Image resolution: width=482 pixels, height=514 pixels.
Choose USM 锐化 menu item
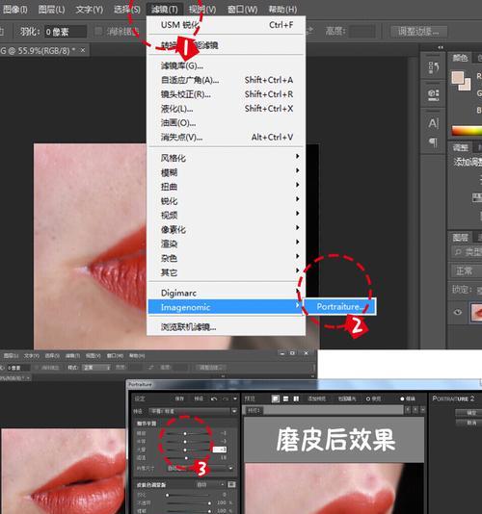[227, 25]
